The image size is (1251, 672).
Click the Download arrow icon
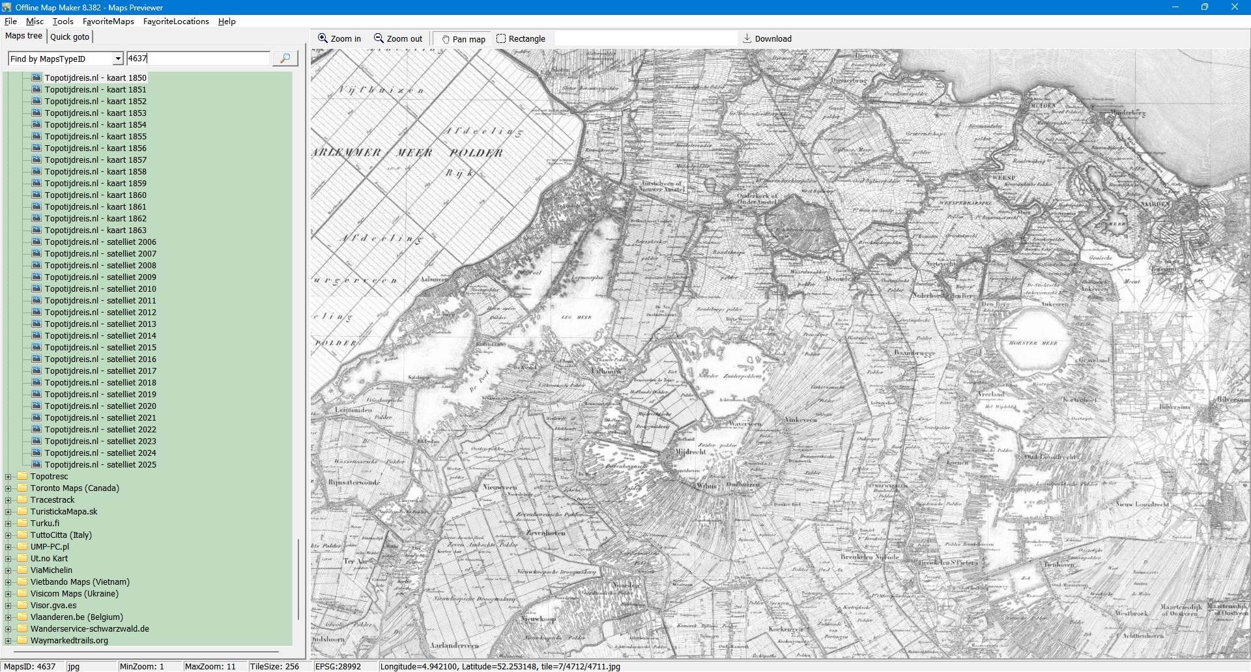point(747,38)
